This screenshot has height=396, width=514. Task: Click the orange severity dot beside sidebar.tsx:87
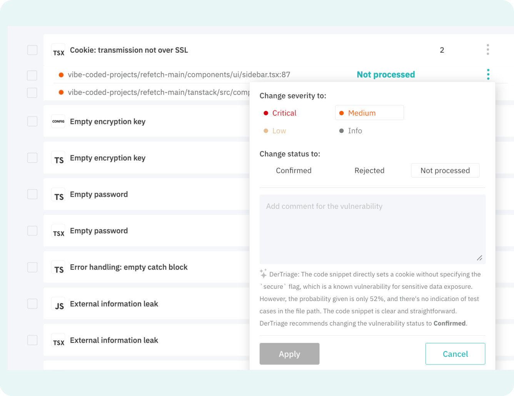point(61,75)
